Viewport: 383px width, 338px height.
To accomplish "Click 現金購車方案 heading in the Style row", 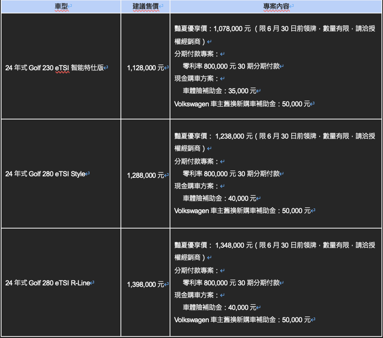I will pyautogui.click(x=196, y=186).
